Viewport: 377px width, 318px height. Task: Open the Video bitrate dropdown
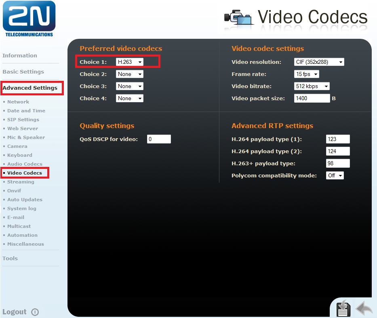coord(312,86)
